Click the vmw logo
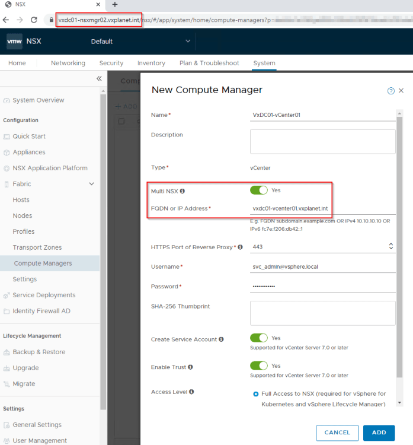413x445 pixels. tap(14, 41)
